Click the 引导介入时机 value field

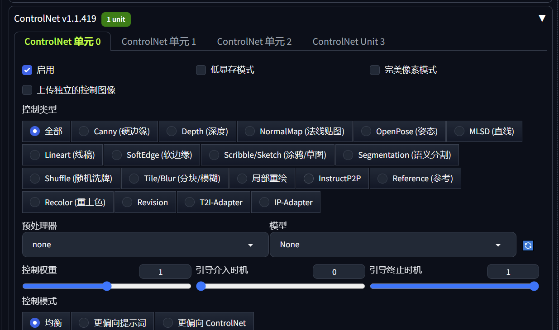[339, 271]
